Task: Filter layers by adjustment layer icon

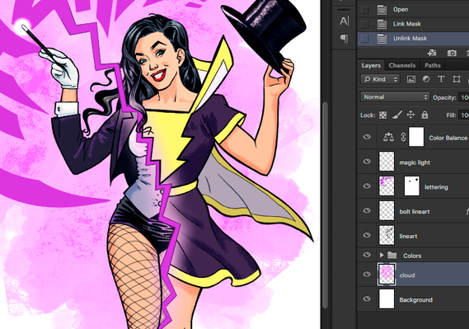Action: coord(426,79)
